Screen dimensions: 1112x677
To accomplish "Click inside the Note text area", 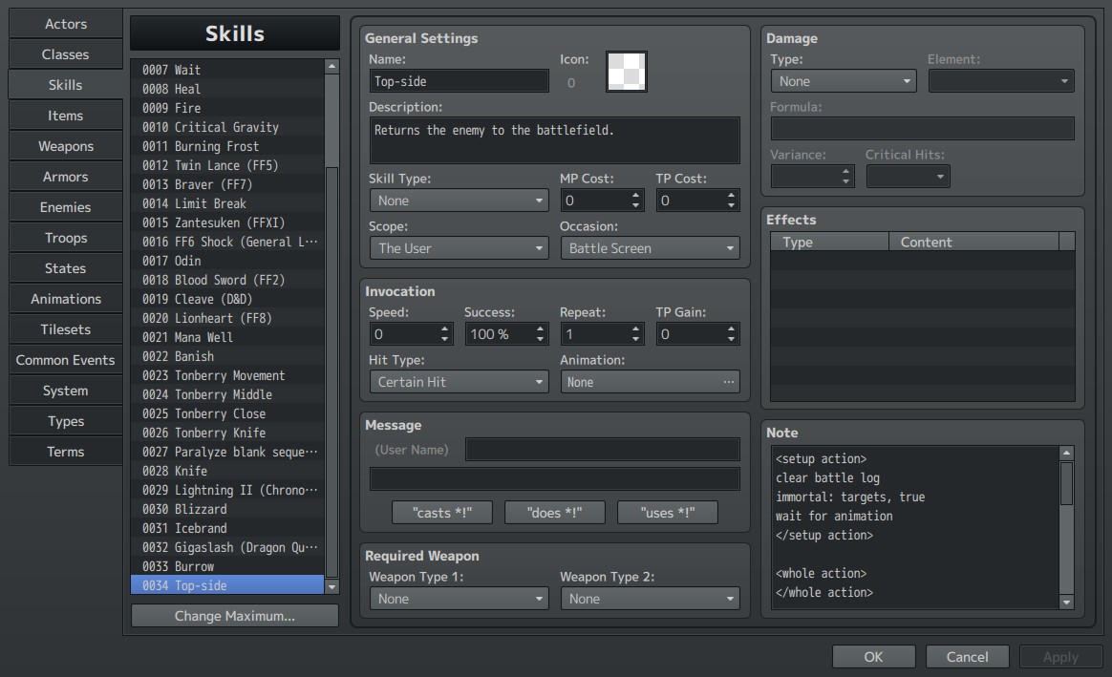I will [x=915, y=527].
